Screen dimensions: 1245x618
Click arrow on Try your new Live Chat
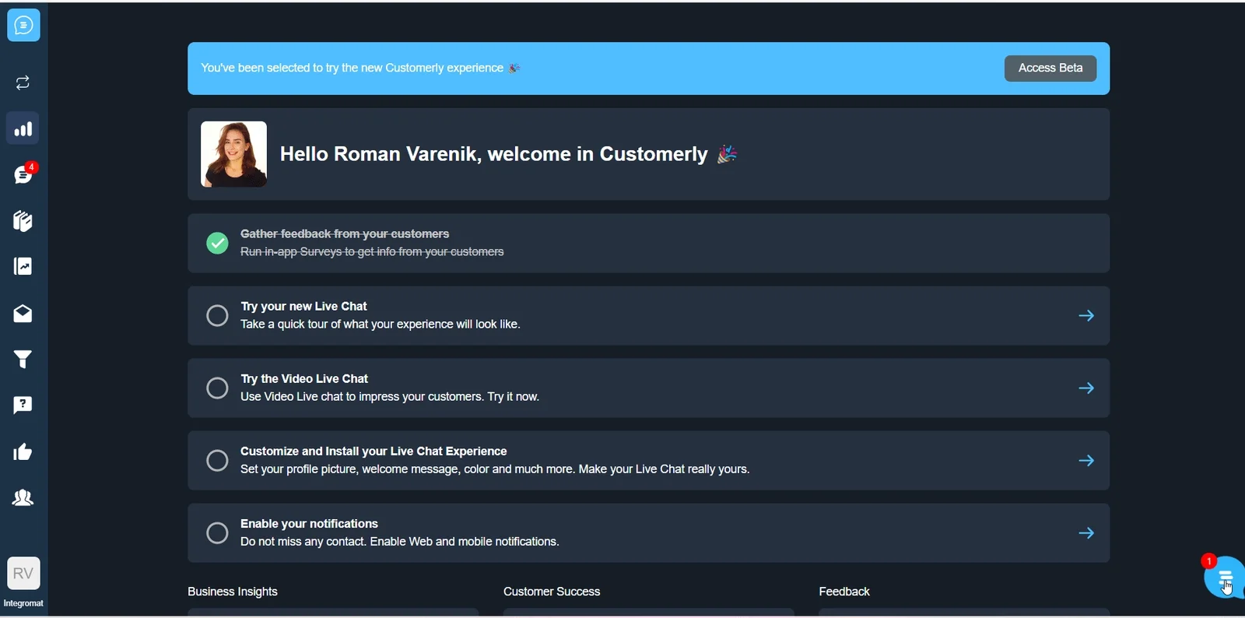[1086, 315]
